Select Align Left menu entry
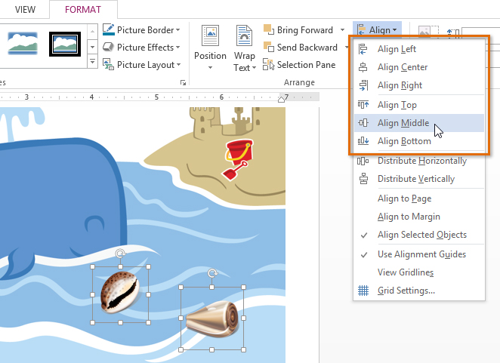500x363 pixels. coord(419,49)
